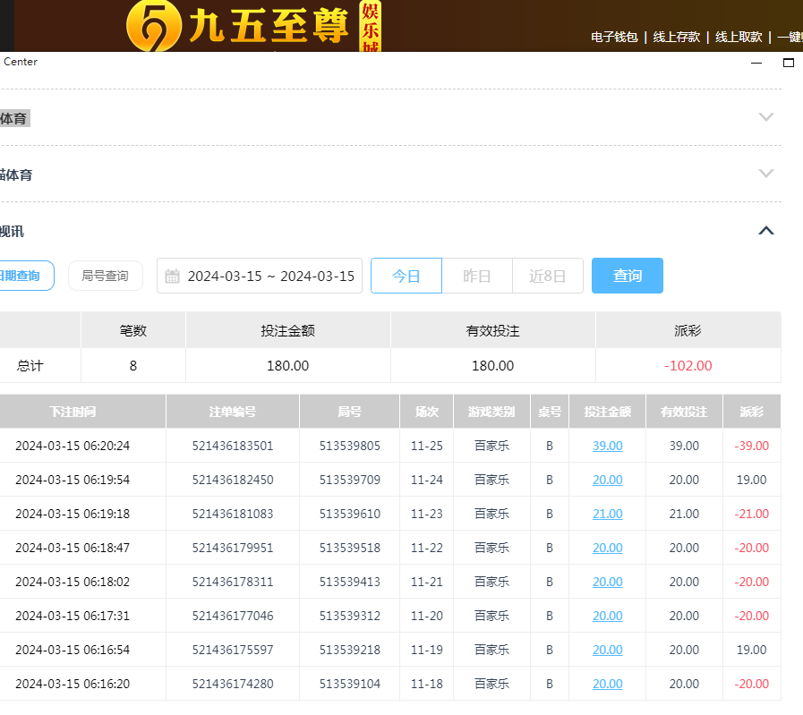Click the 39.00 bet amount link

click(x=607, y=446)
